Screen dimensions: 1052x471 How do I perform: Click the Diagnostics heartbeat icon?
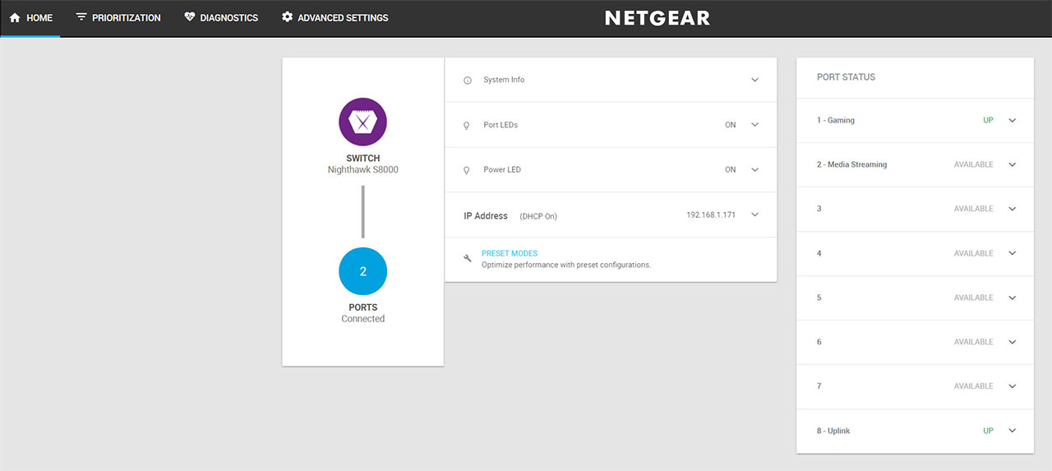190,16
